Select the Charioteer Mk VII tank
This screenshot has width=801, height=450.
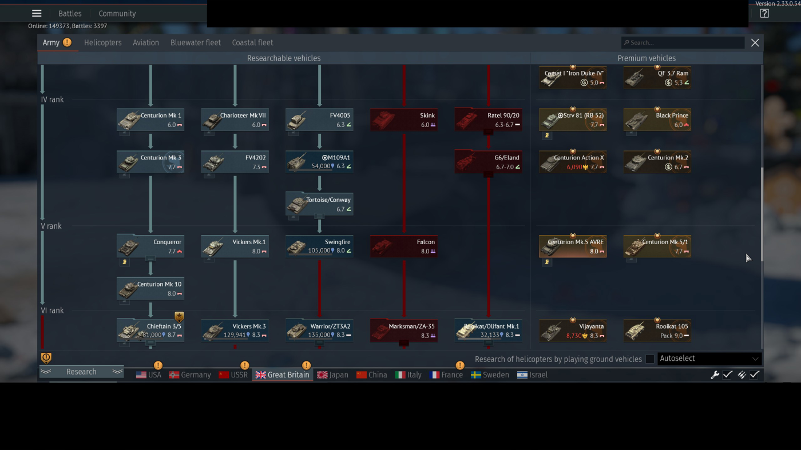coord(235,120)
